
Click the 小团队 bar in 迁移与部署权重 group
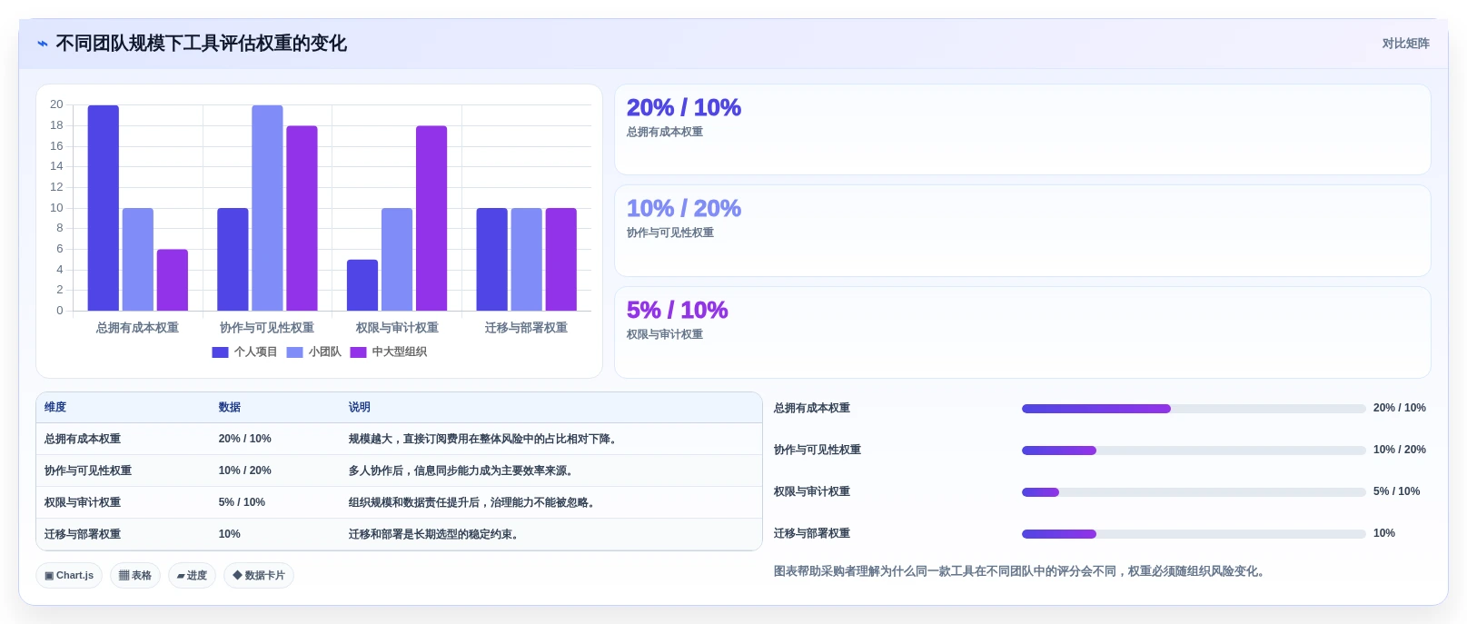[x=527, y=260]
